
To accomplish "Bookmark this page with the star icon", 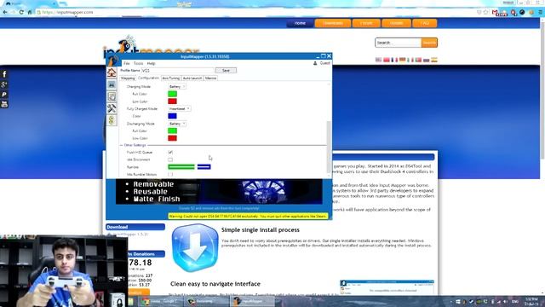I will (x=486, y=12).
